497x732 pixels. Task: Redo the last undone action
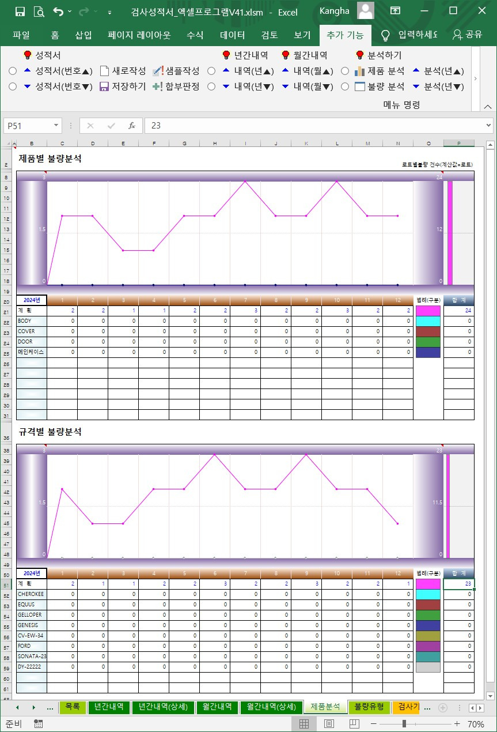[x=84, y=12]
